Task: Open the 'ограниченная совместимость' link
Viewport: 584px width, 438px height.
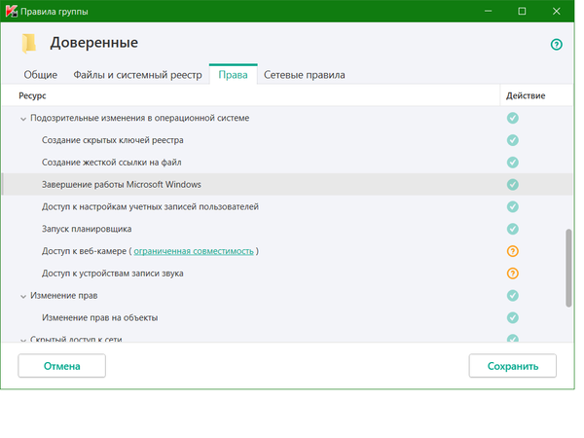Action: [x=194, y=251]
